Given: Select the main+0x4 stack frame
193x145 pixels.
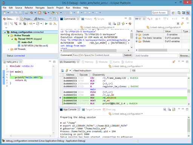Looking at the screenshot, I should [27, 42].
